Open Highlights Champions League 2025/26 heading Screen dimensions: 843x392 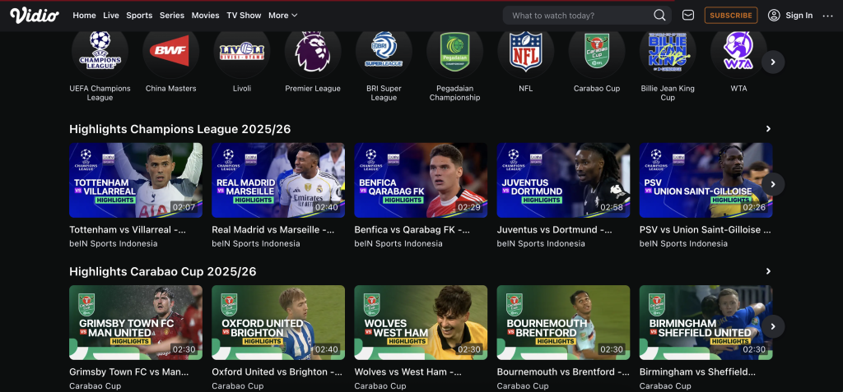pos(180,129)
